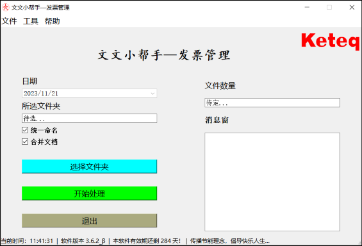
Task: Open the 文件 menu
Action: (x=9, y=21)
